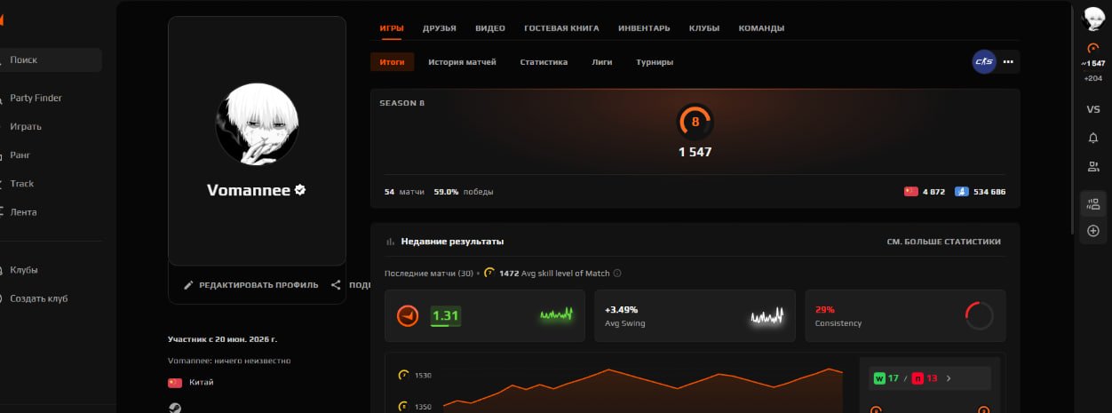Open the party group icon
The image size is (1112, 413).
(x=1093, y=204)
